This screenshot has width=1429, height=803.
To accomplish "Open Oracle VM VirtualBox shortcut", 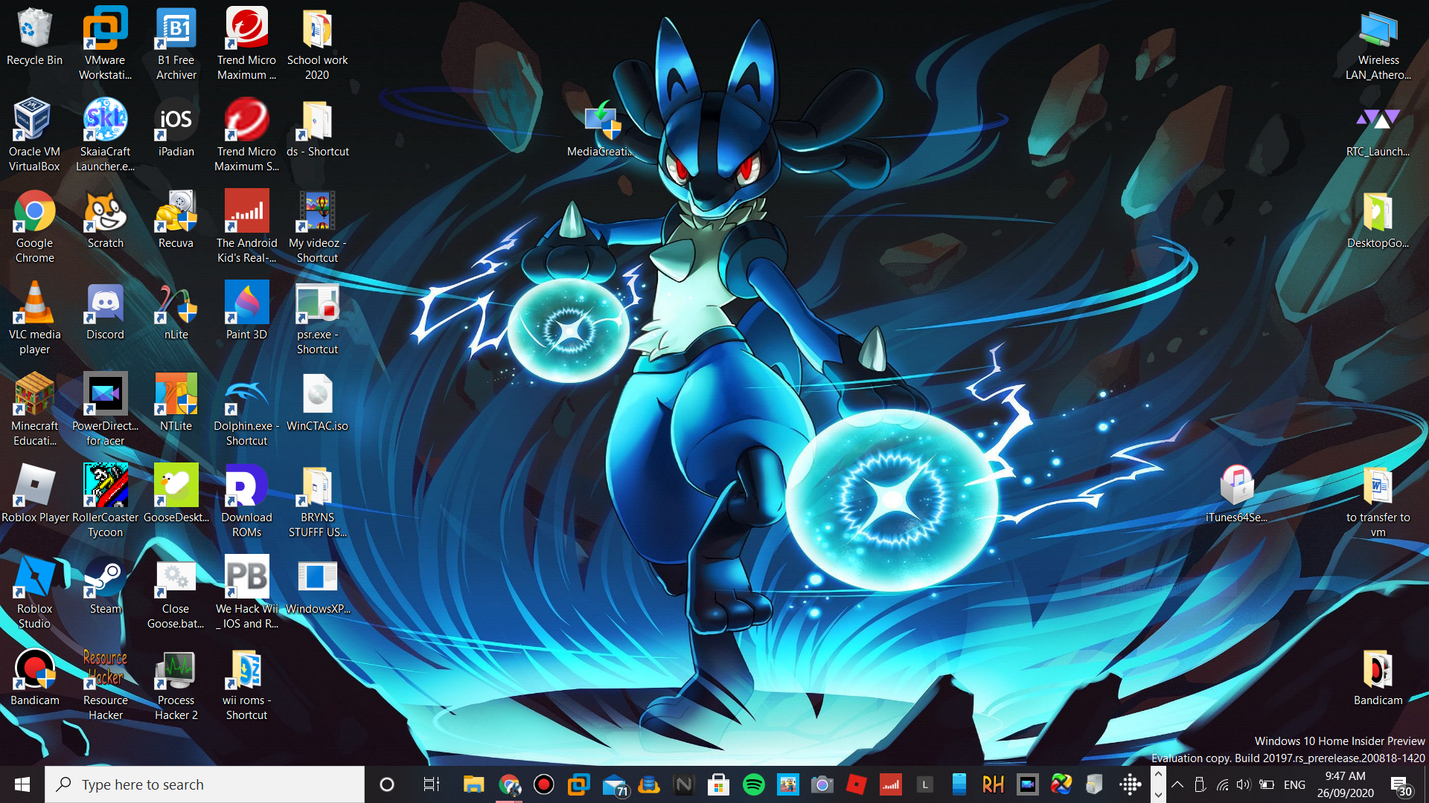I will 34,135.
